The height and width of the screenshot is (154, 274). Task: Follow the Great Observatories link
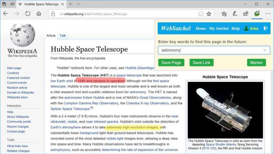pyautogui.click(x=155, y=98)
